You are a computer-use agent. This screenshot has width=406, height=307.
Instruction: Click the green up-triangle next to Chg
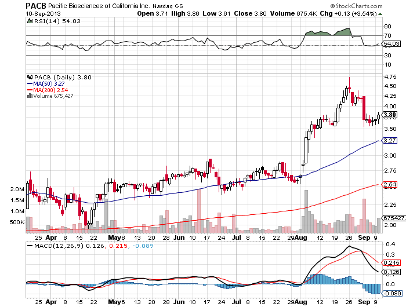point(380,14)
